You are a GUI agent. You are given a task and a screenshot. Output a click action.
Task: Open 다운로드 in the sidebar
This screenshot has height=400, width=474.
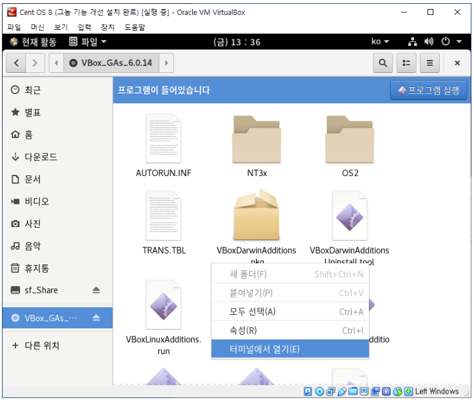pos(57,157)
